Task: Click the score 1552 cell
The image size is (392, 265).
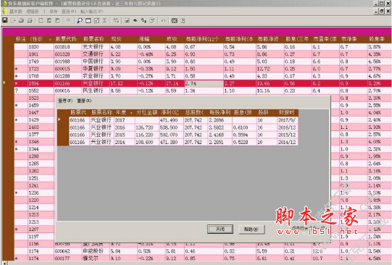Action: point(41,91)
